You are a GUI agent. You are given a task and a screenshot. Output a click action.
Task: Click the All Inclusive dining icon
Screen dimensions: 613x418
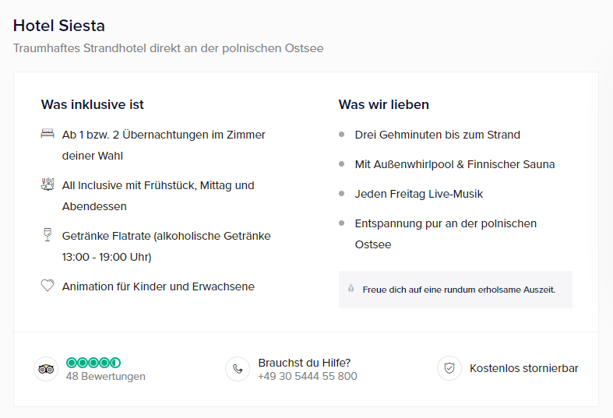[48, 184]
